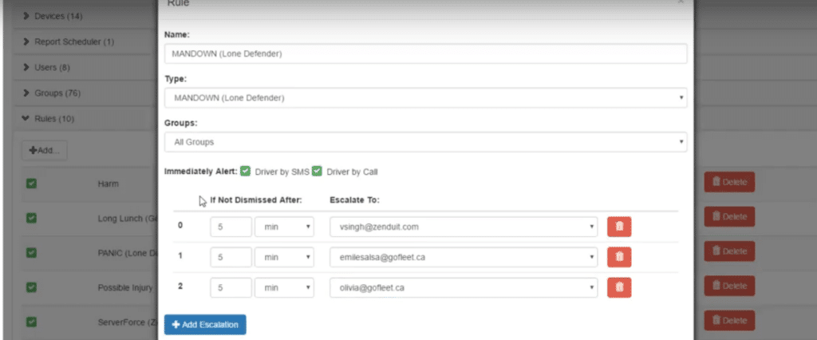Open the olivia@gofleet.ca recipient dropdown
The height and width of the screenshot is (340, 817).
[x=464, y=287]
